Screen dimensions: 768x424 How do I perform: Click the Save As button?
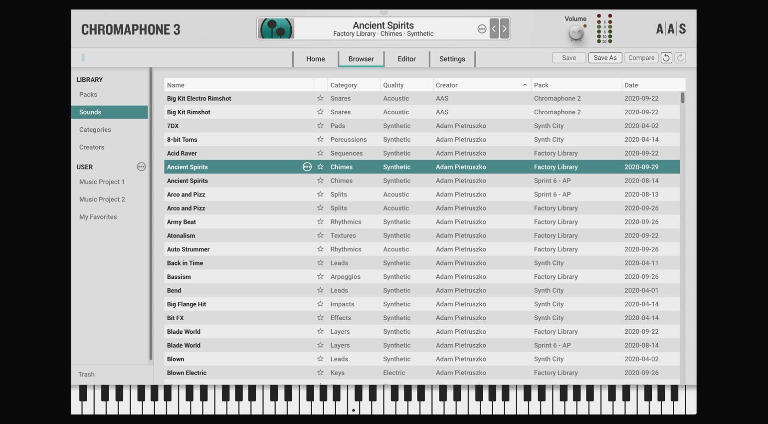605,58
